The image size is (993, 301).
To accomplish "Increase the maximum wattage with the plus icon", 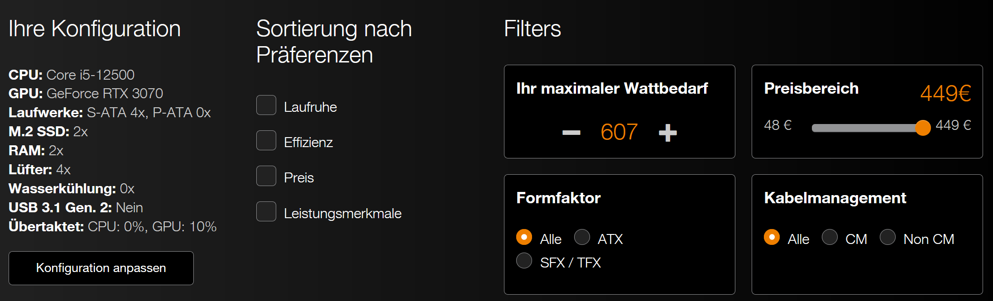I will click(x=667, y=132).
